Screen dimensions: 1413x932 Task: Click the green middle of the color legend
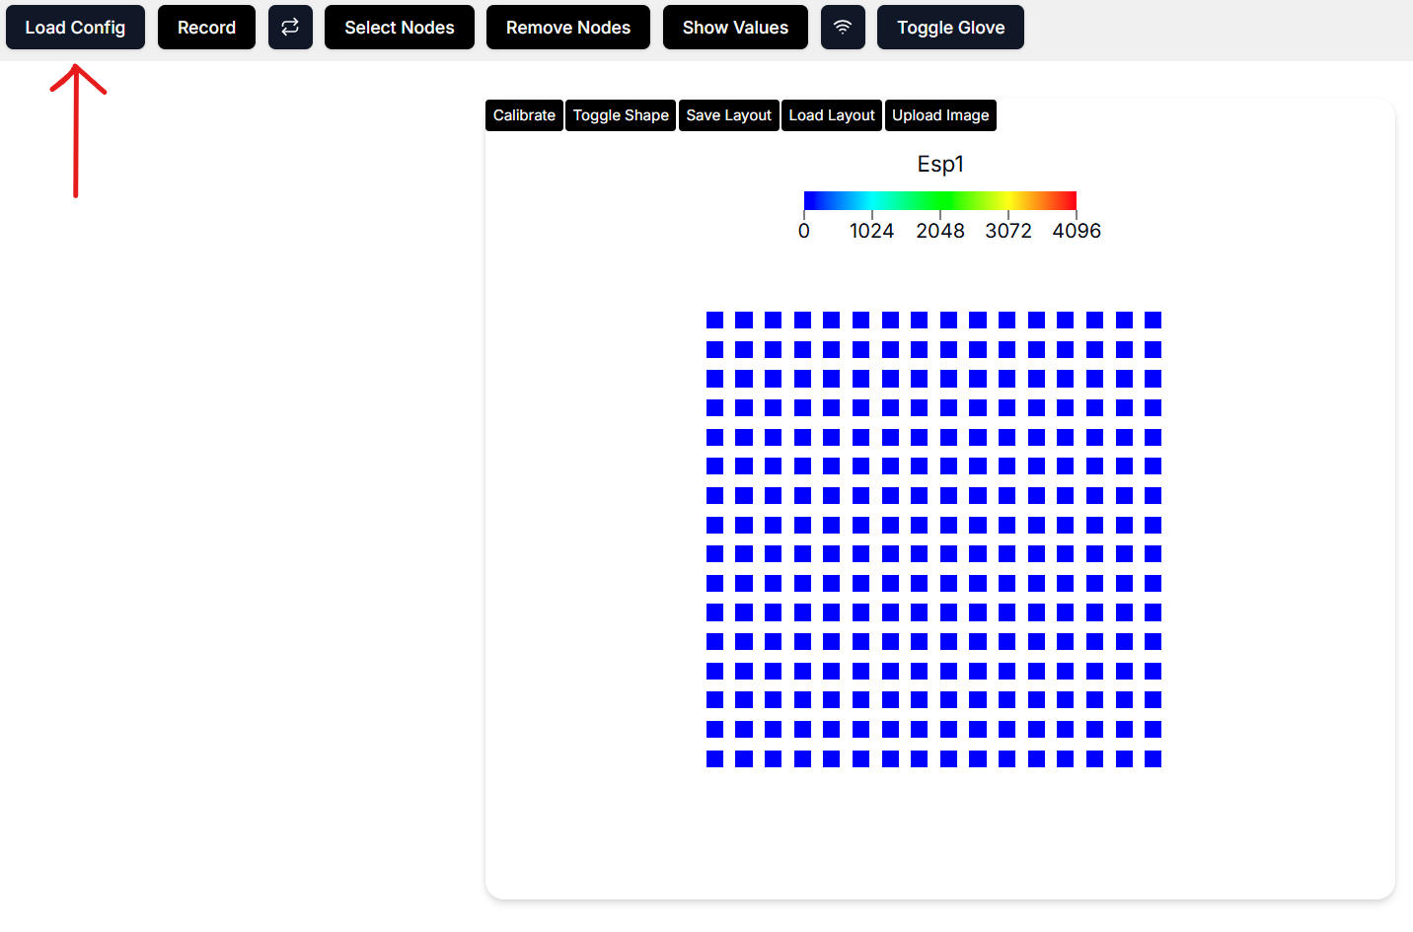[940, 201]
